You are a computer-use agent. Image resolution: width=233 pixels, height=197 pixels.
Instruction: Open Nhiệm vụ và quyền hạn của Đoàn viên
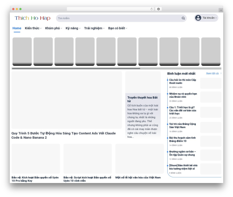[x=183, y=95]
